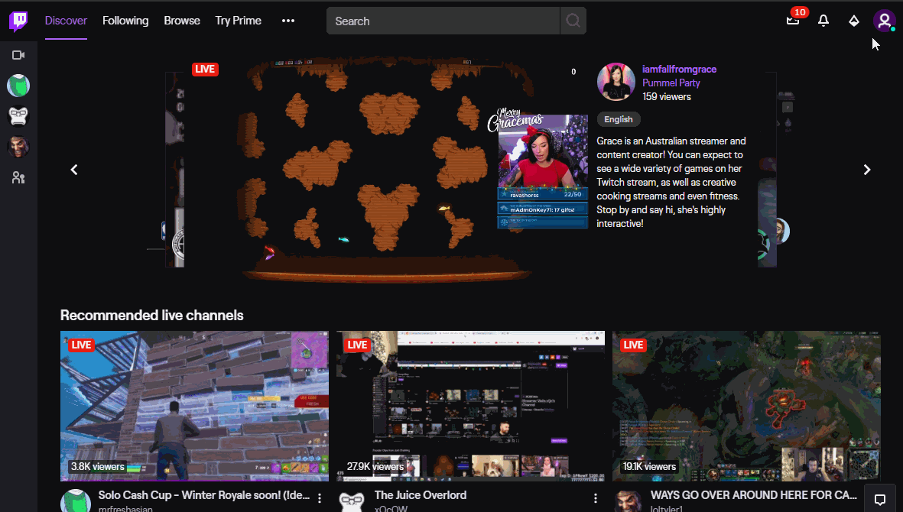Switch to the Following tab
The height and width of the screenshot is (512, 903).
(x=125, y=21)
